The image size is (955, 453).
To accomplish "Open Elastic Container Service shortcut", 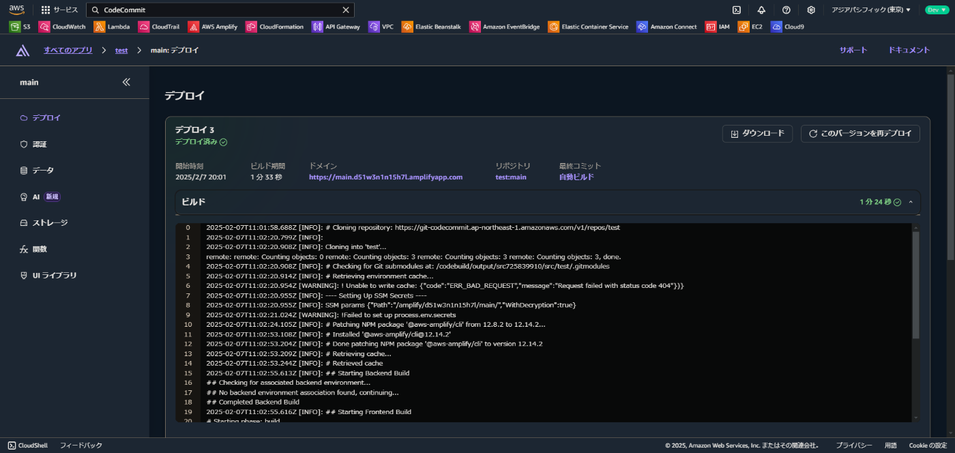I will tap(588, 27).
